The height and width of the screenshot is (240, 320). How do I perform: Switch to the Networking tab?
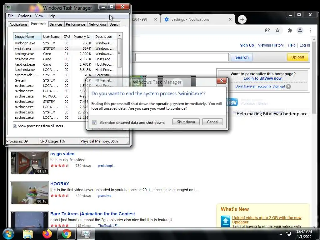[x=97, y=24]
